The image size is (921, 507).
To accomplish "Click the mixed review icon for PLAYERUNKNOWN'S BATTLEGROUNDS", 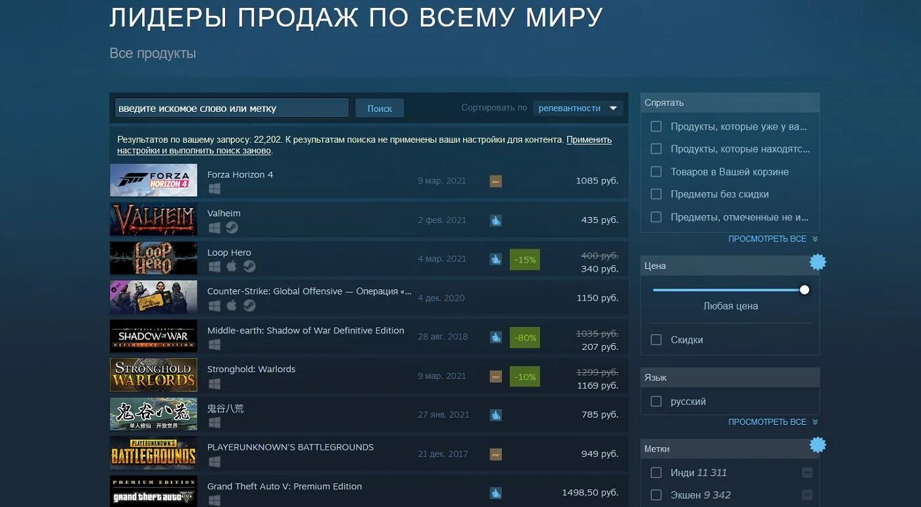I will [x=496, y=454].
